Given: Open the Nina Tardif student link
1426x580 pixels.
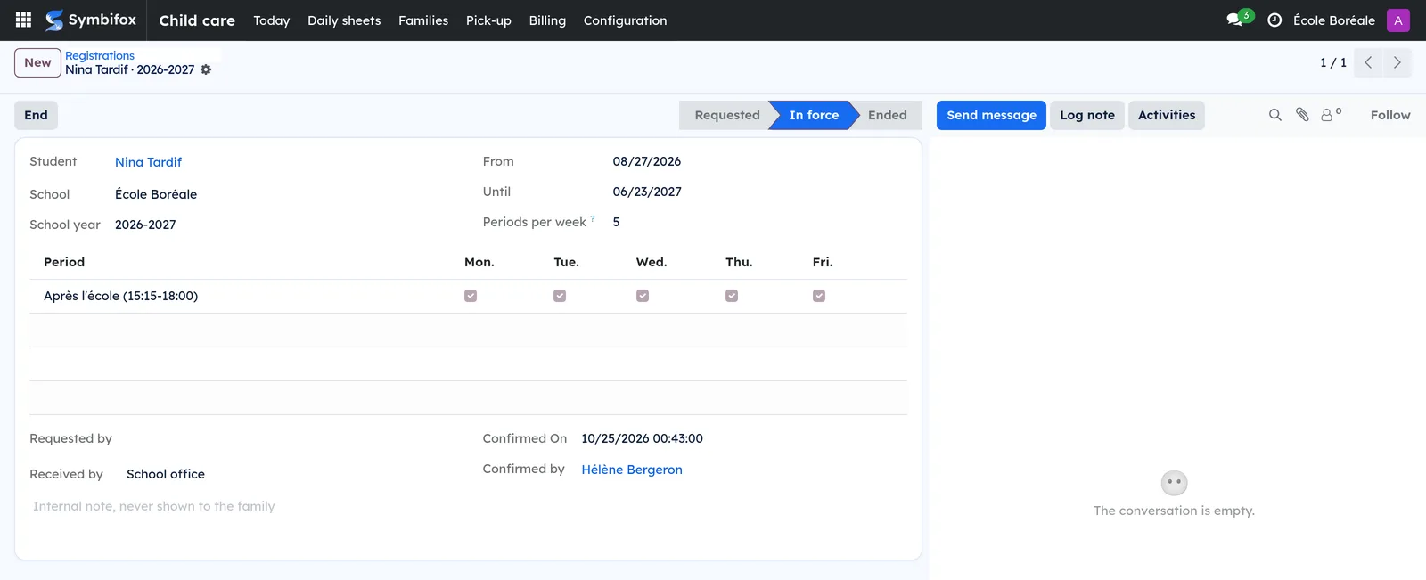Looking at the screenshot, I should click(148, 162).
